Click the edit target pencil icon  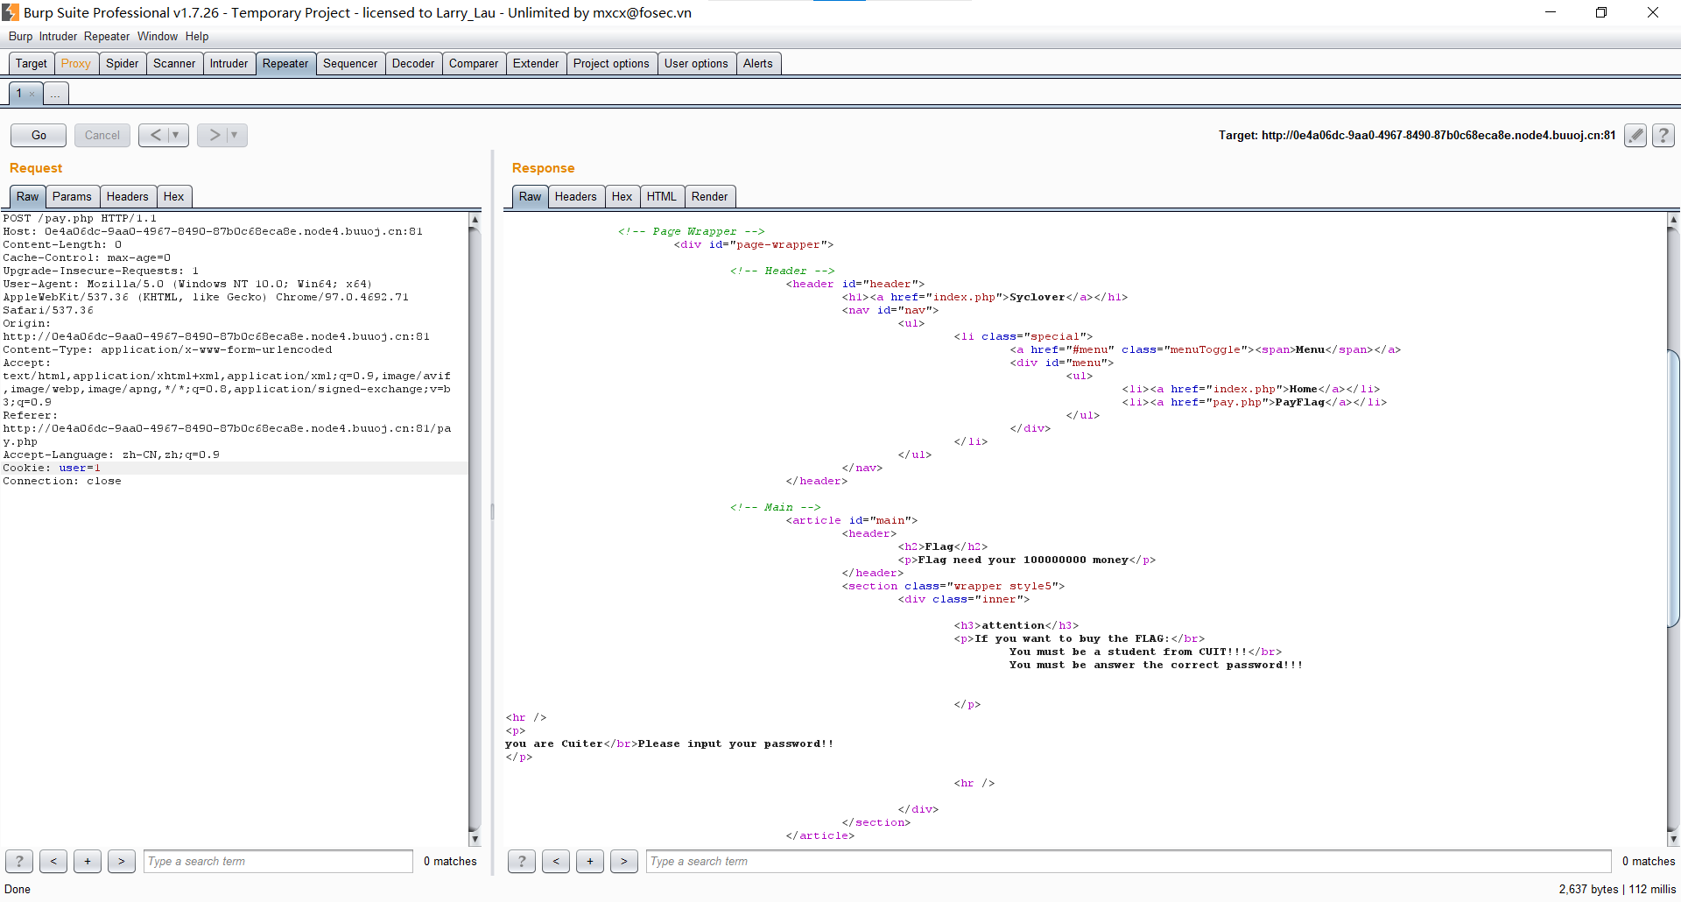click(x=1635, y=135)
